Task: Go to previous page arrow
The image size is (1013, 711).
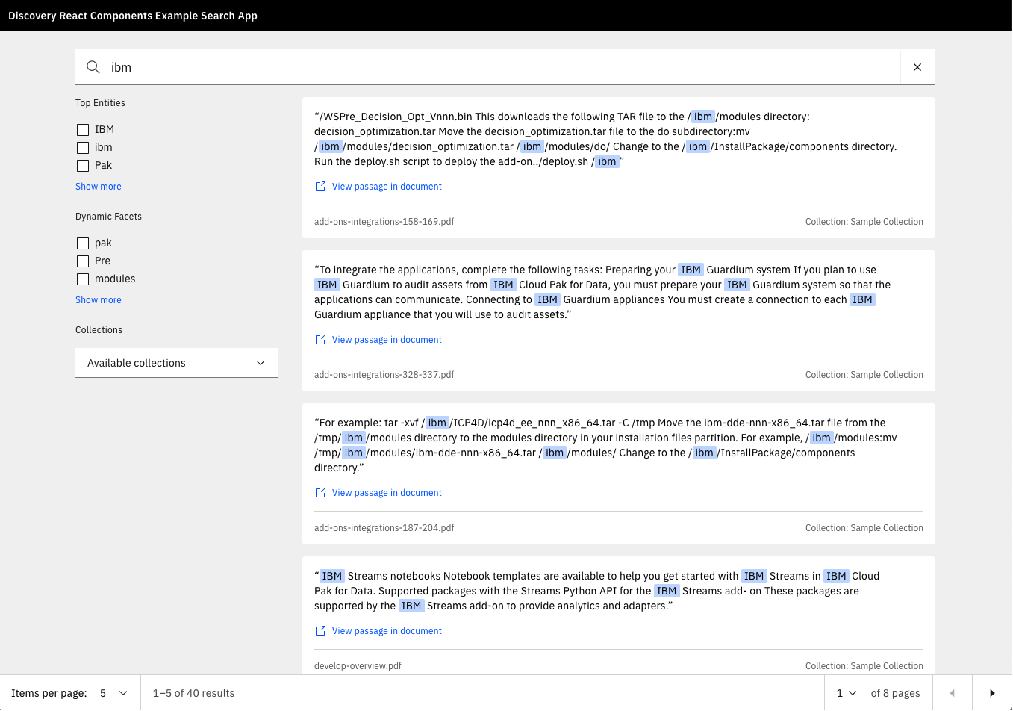Action: (x=953, y=693)
